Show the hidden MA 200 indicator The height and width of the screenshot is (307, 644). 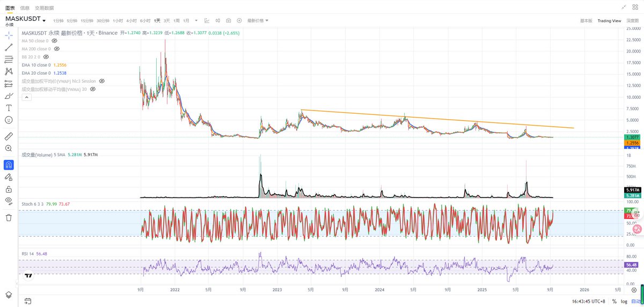pyautogui.click(x=57, y=49)
